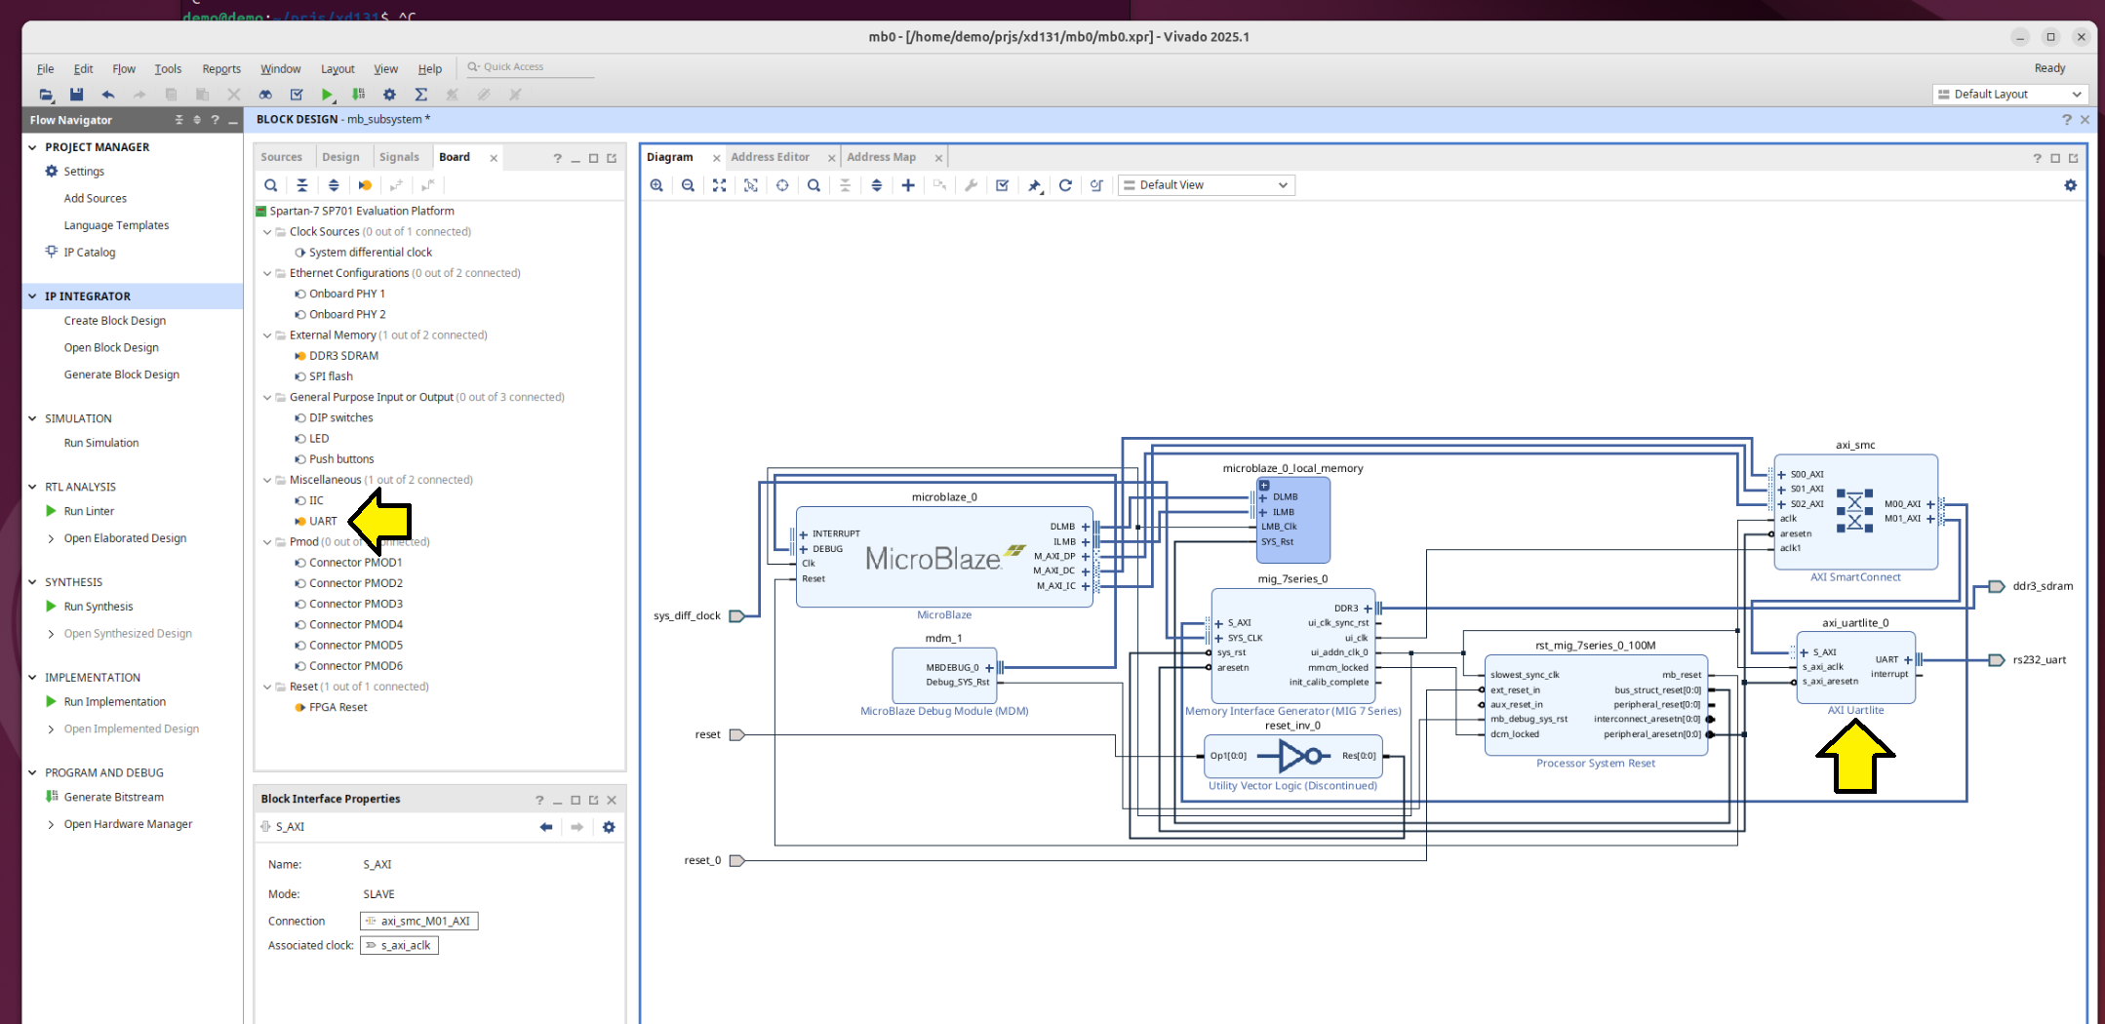
Task: Open the Default View dropdown
Action: (1206, 184)
